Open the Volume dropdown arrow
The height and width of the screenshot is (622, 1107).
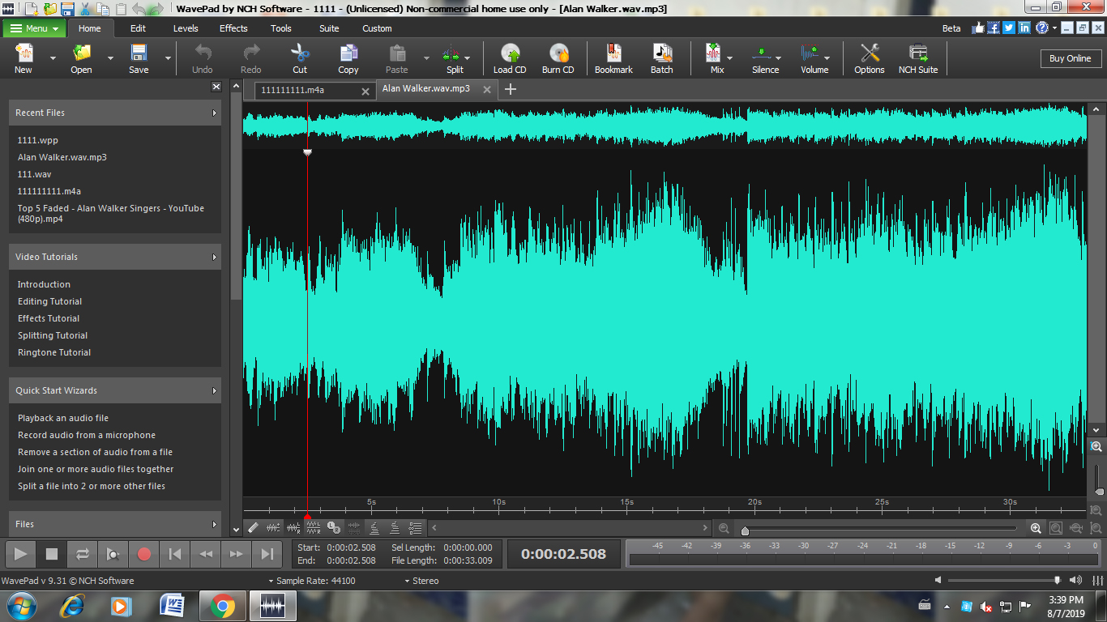pos(827,58)
